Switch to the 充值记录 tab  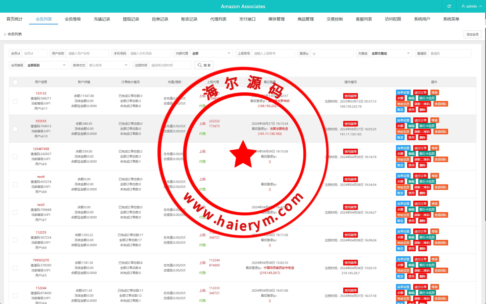tap(102, 19)
